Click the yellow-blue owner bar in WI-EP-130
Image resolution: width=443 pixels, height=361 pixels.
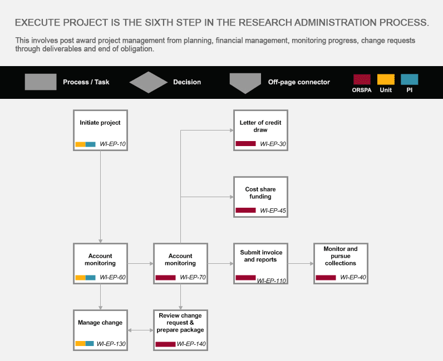click(85, 344)
